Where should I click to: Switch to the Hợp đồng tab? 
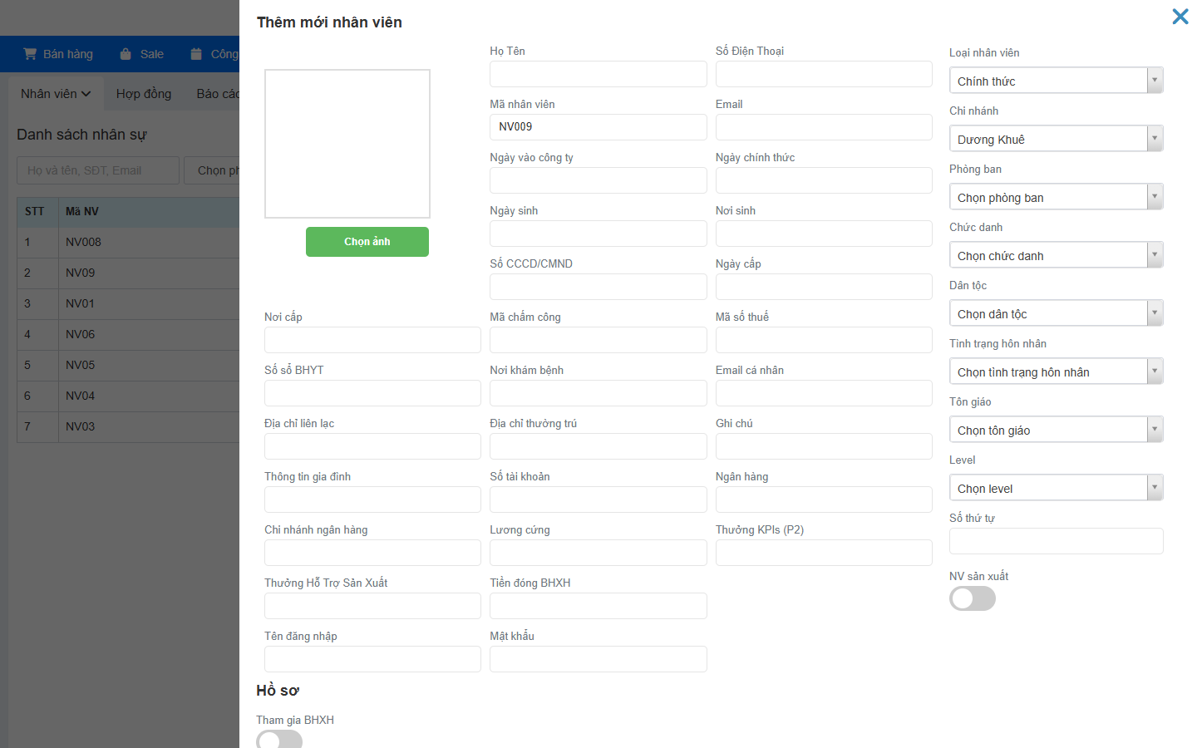[144, 94]
